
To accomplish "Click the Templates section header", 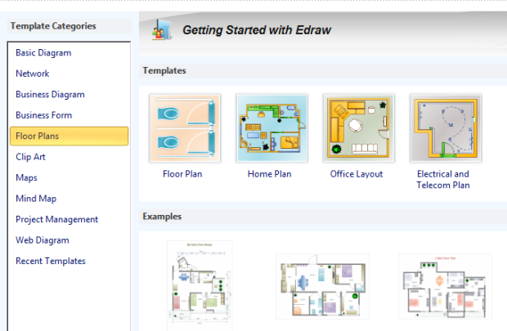I will (164, 70).
